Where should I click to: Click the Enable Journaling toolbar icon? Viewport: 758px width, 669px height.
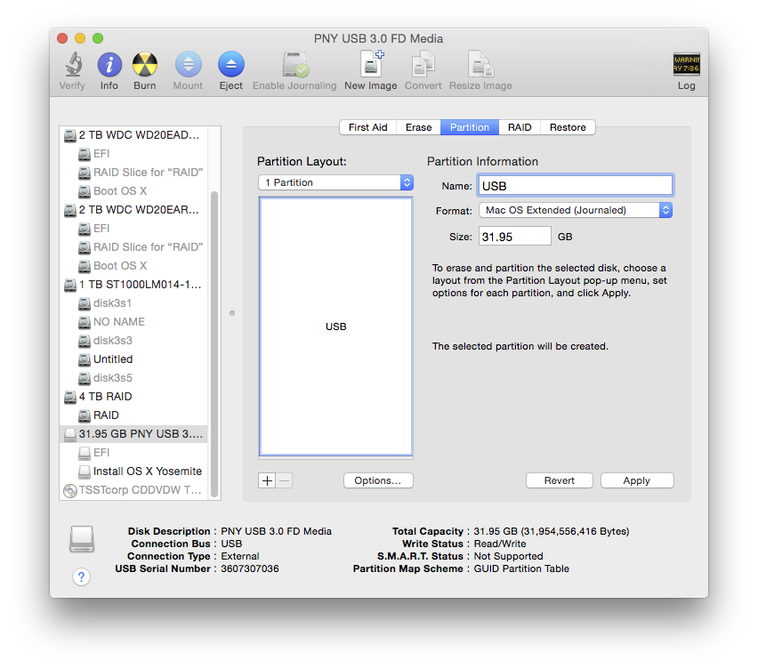pos(294,65)
